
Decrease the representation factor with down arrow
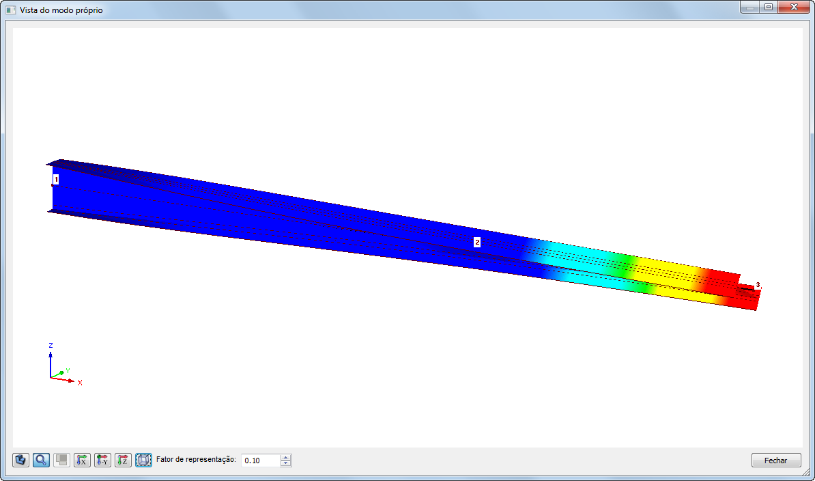point(285,463)
